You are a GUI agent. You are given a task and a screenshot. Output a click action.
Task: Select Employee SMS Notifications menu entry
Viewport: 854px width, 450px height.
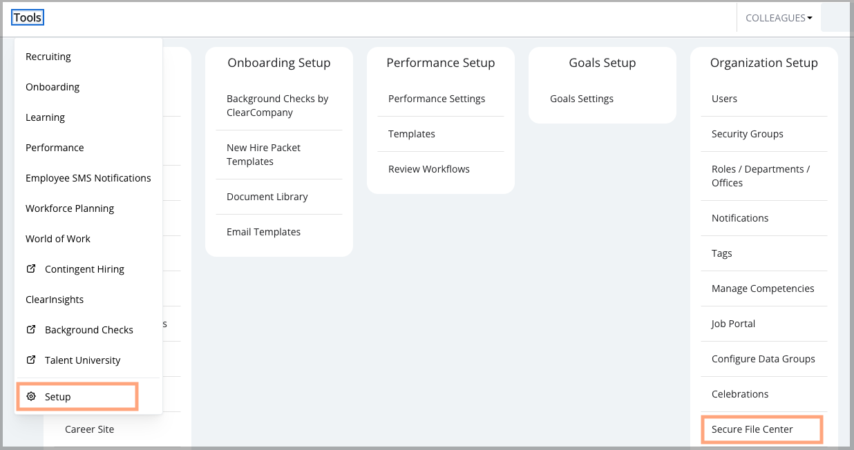88,178
